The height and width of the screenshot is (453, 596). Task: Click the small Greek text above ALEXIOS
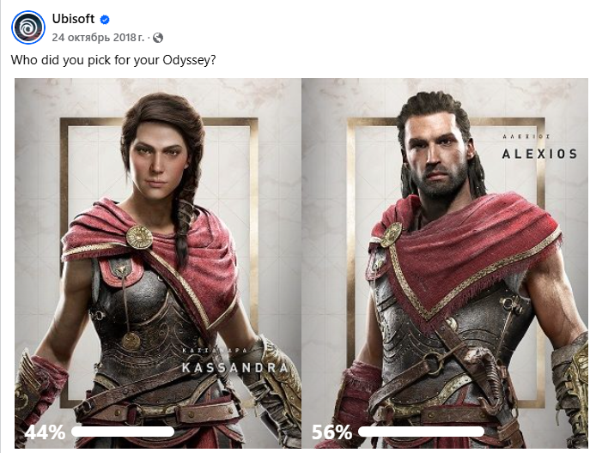point(526,136)
